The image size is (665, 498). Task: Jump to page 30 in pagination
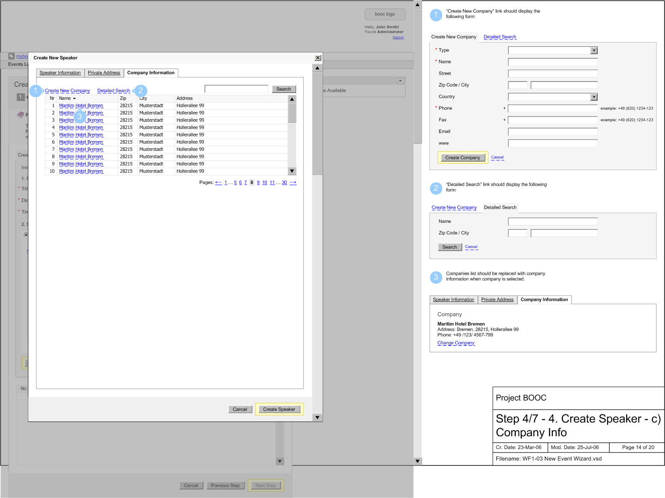tap(284, 183)
